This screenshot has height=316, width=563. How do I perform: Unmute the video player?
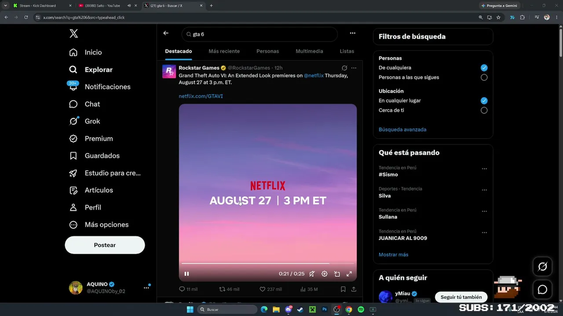312,274
